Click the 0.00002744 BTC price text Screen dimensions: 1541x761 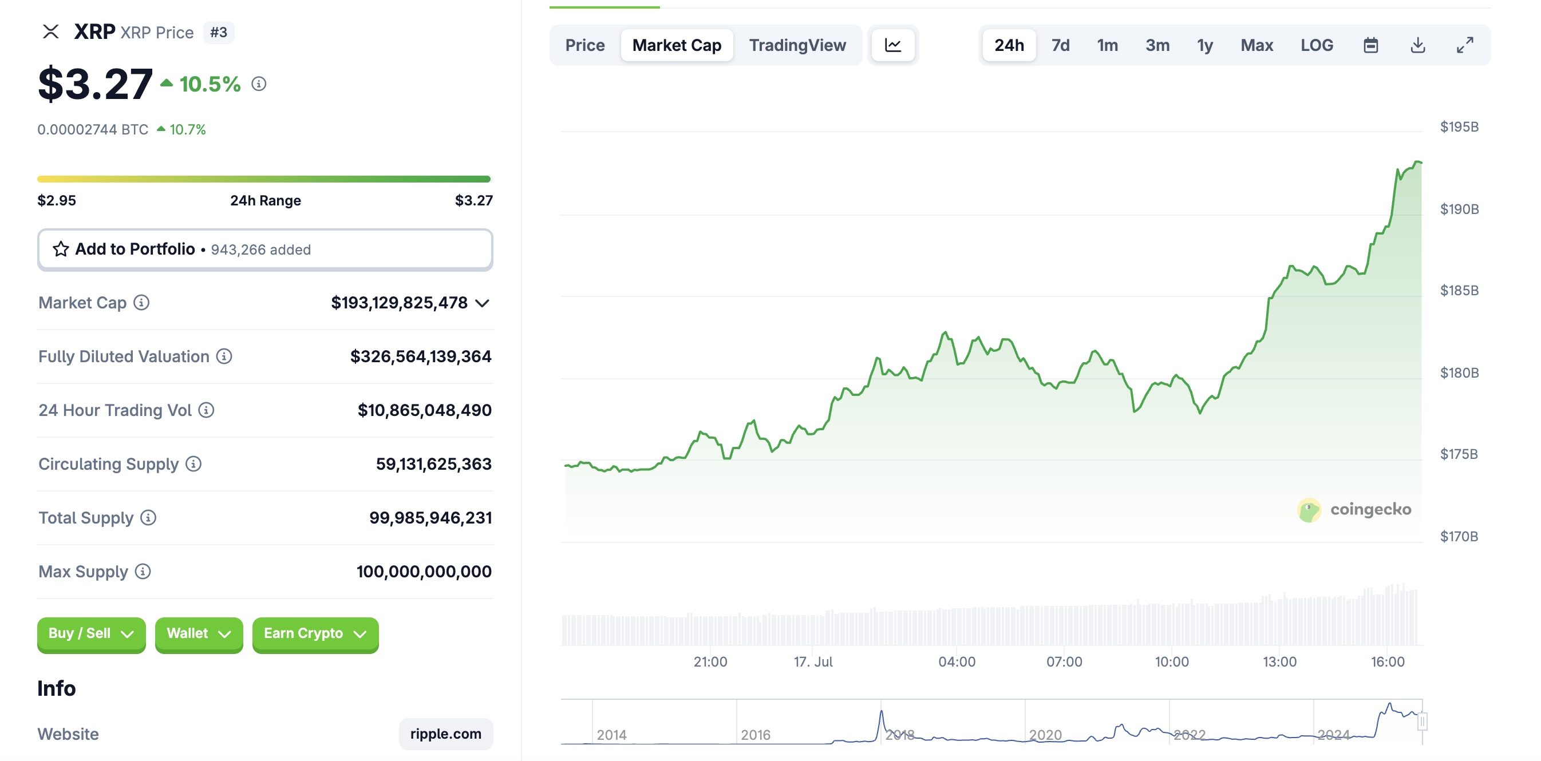click(x=92, y=129)
